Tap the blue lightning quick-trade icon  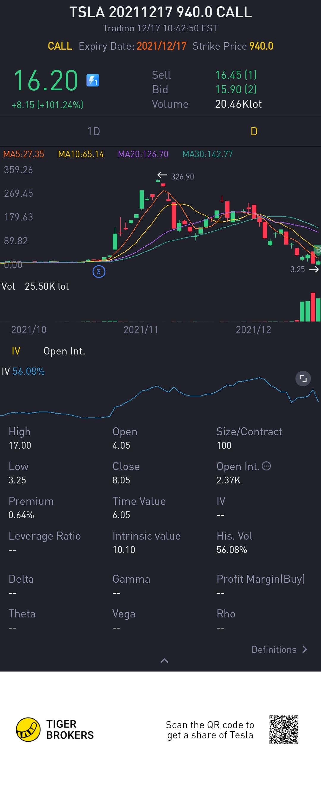[92, 81]
